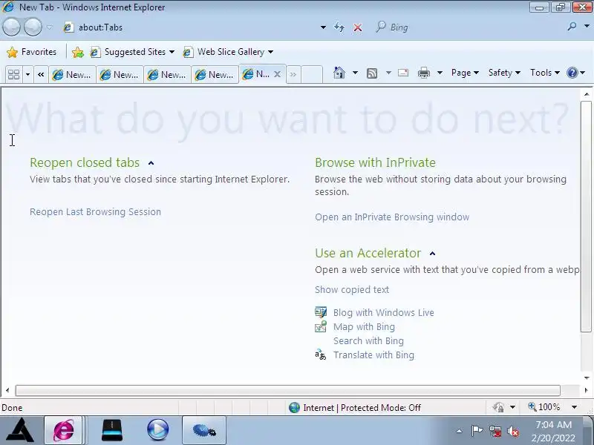The width and height of the screenshot is (594, 445).
Task: Click the Back navigation button
Action: [x=11, y=27]
